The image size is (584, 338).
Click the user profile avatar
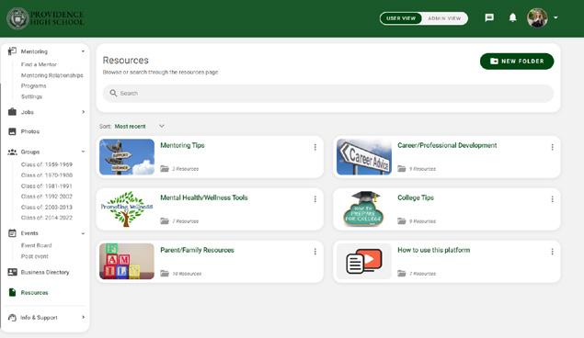[537, 17]
